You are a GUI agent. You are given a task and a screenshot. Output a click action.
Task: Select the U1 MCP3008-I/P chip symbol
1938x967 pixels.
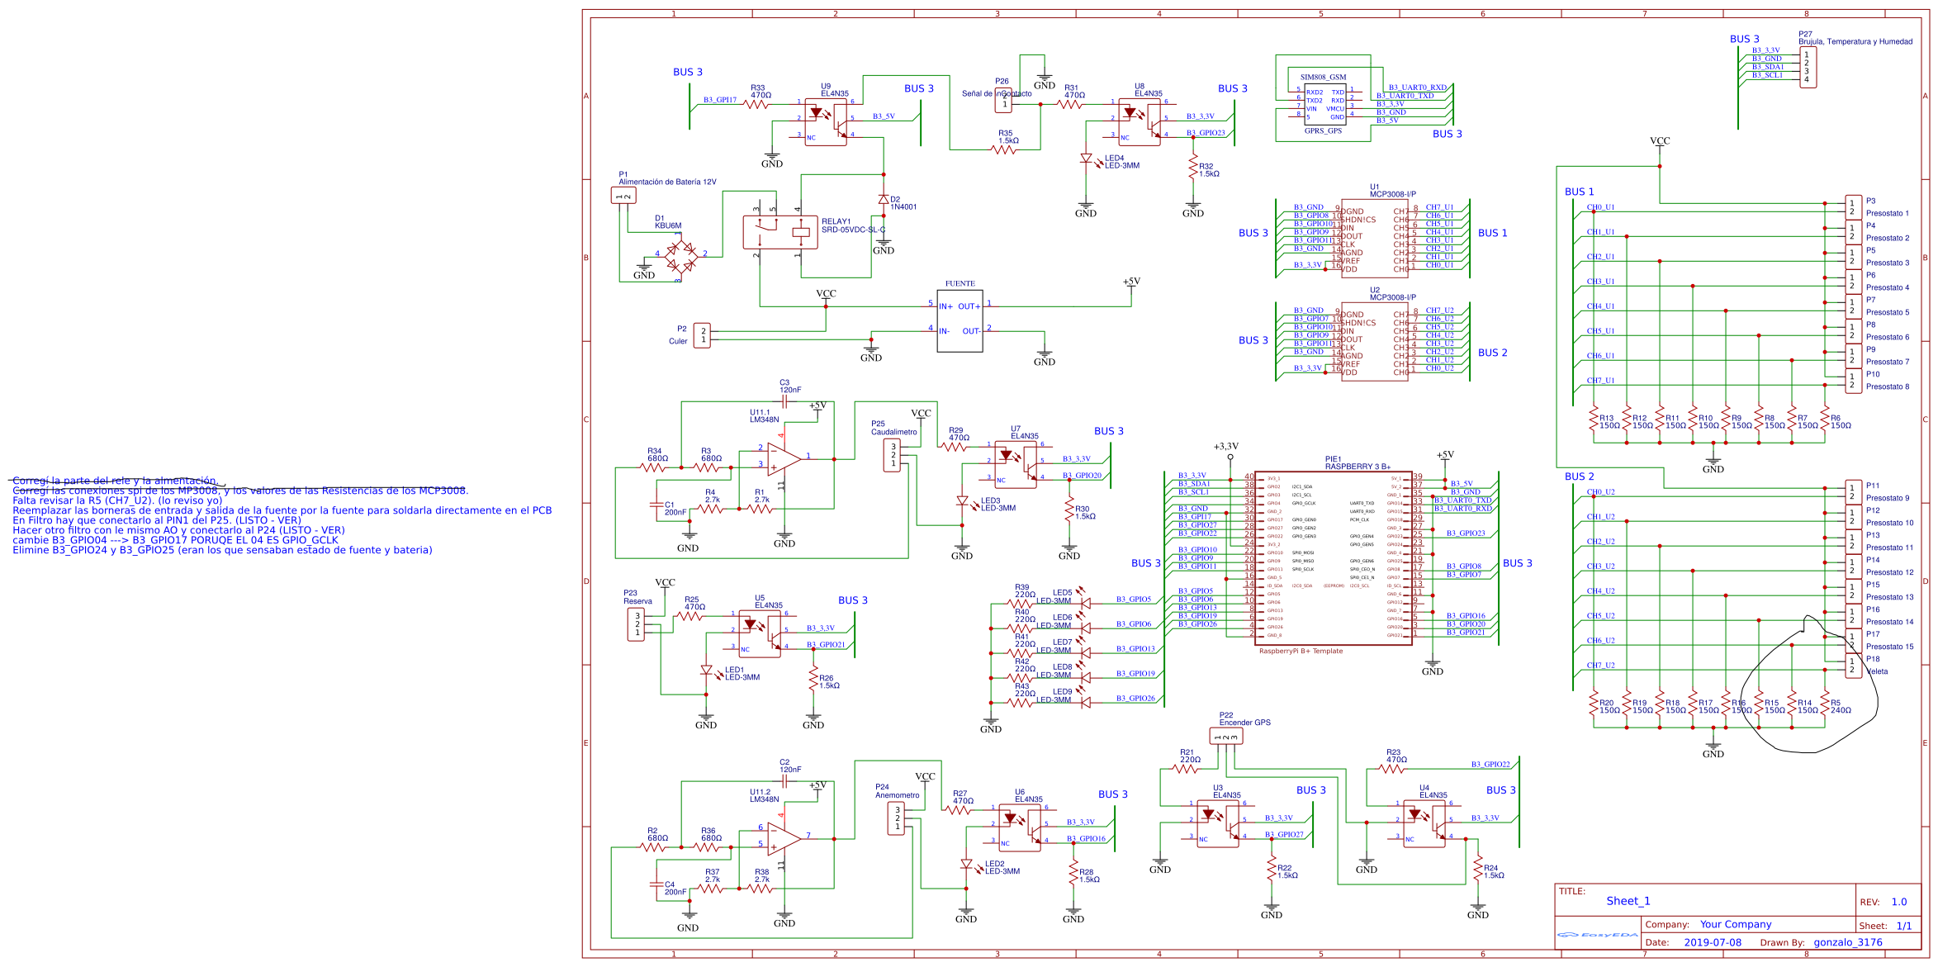point(1373,239)
